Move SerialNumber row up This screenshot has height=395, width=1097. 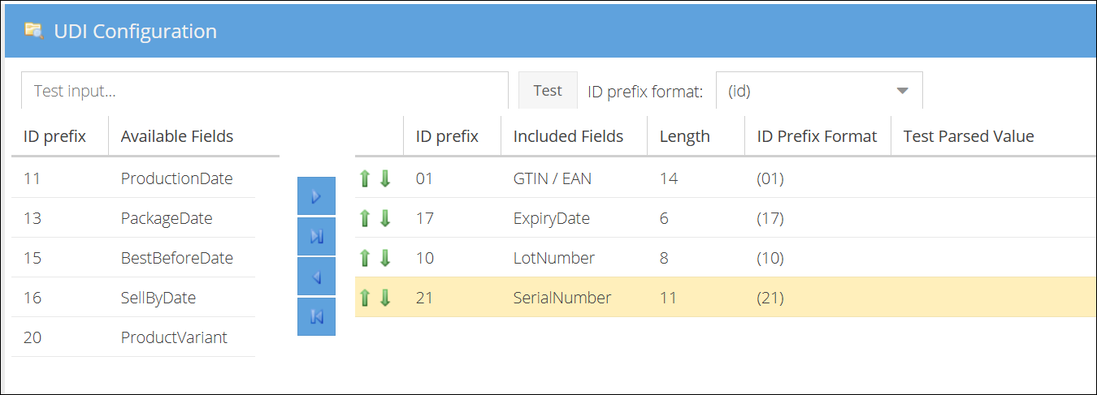pyautogui.click(x=365, y=298)
